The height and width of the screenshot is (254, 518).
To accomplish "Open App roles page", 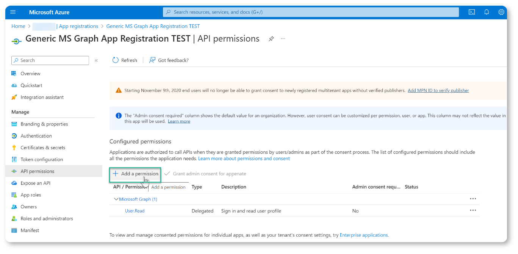I will point(31,195).
